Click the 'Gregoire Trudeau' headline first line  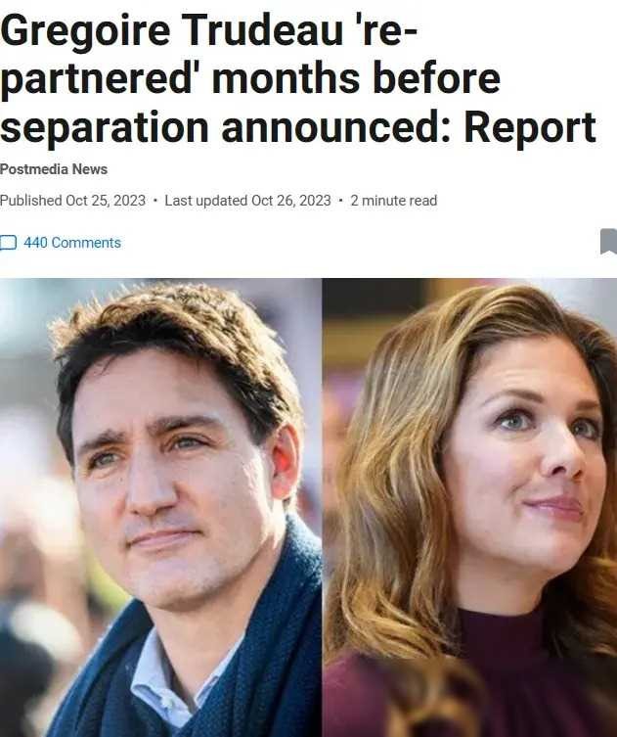click(x=208, y=29)
